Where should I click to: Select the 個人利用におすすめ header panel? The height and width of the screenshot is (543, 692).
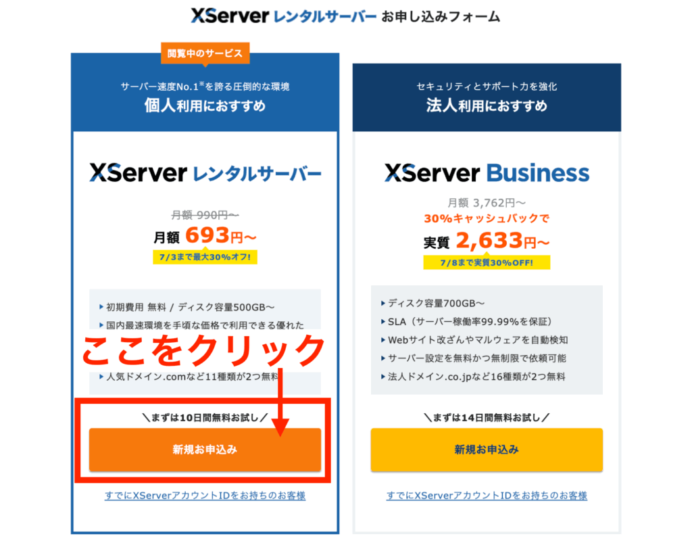(205, 93)
